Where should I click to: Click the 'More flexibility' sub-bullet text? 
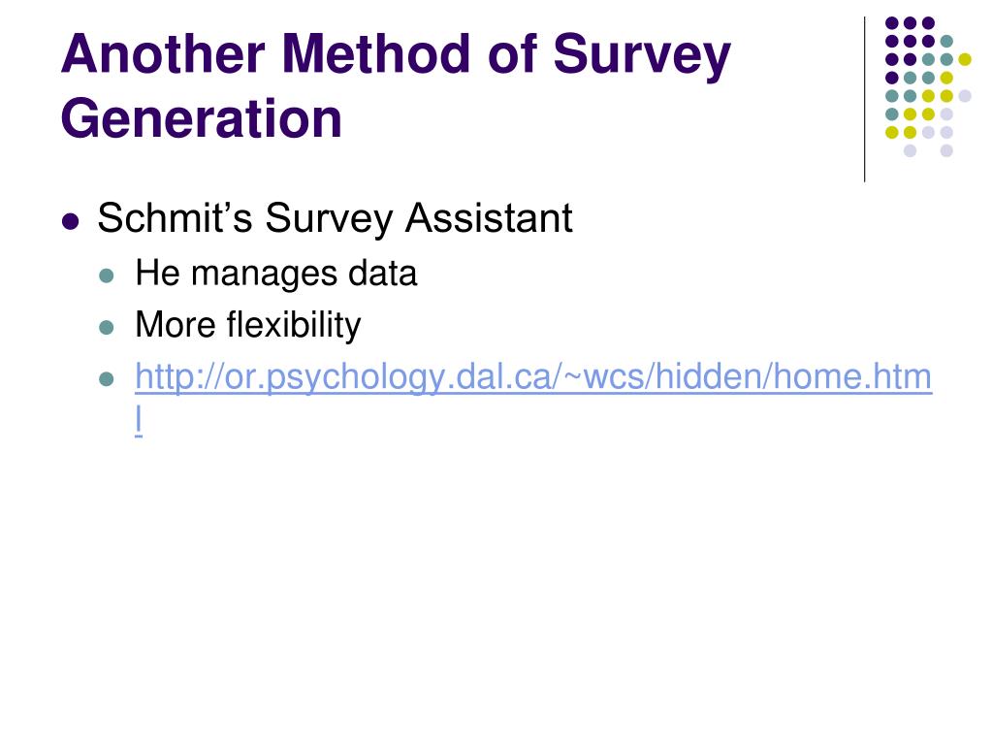[248, 326]
